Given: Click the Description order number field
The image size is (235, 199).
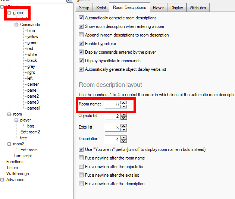Looking at the screenshot, I should click(x=113, y=139).
